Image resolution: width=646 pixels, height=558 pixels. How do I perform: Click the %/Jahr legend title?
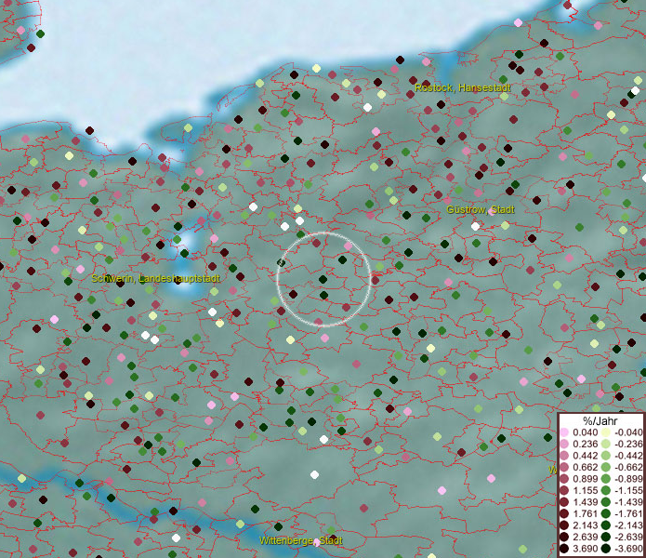(x=600, y=421)
